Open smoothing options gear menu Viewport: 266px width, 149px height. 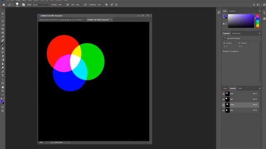(106, 5)
